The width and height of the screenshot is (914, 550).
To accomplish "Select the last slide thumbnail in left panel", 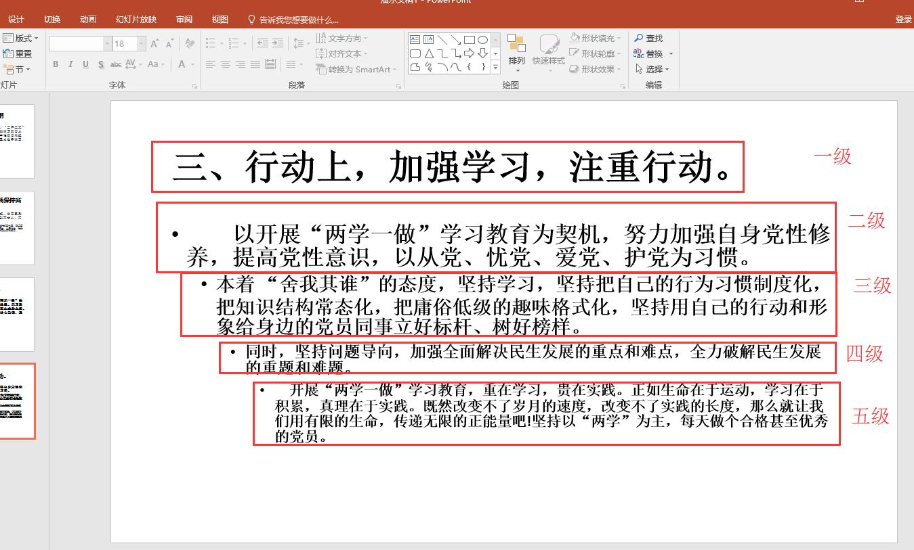I will [17, 400].
